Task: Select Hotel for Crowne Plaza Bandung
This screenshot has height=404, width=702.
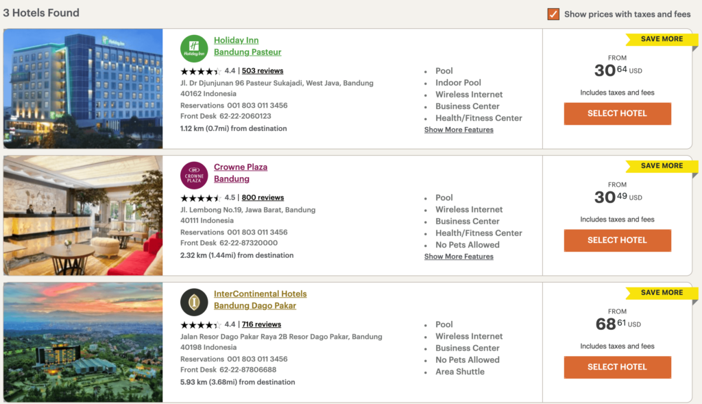Action: 618,241
